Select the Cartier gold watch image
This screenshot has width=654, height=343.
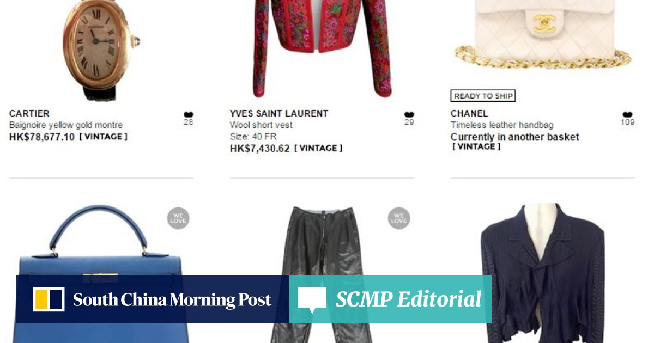pyautogui.click(x=101, y=49)
